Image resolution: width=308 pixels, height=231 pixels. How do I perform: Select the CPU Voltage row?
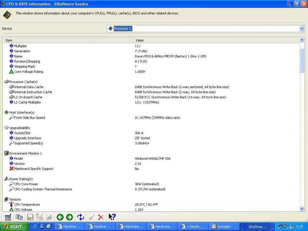tap(151, 209)
